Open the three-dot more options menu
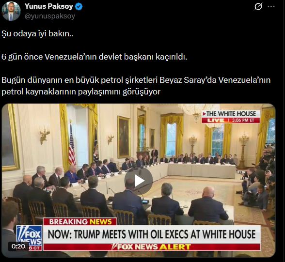 click(x=271, y=6)
